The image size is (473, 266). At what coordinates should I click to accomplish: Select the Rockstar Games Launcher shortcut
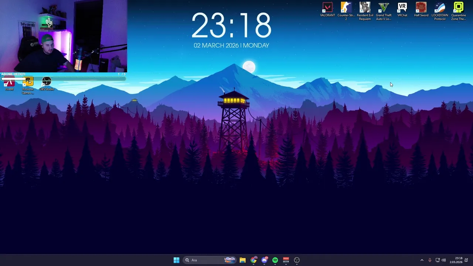click(x=28, y=86)
